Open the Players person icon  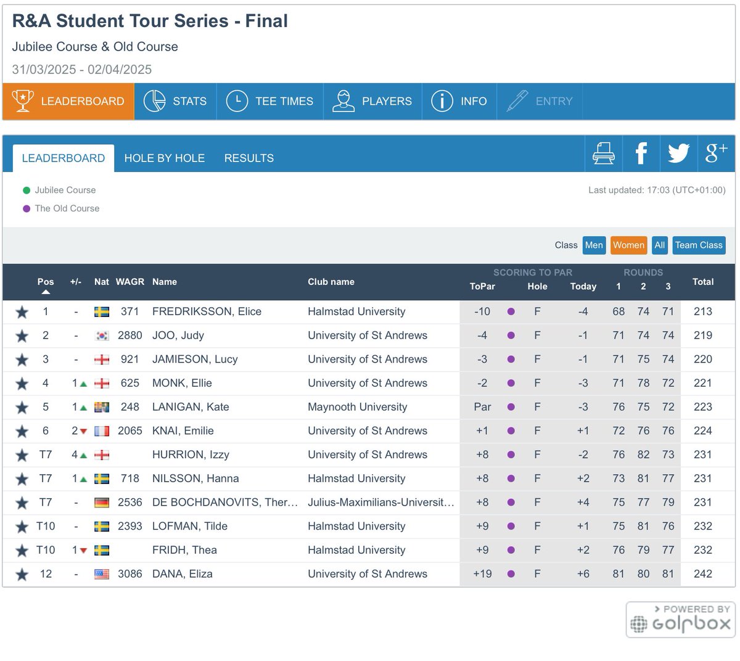tap(343, 101)
